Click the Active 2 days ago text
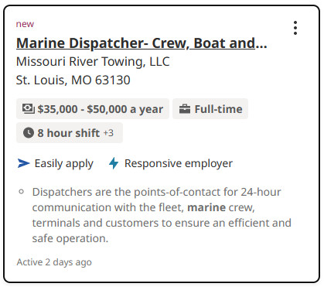The image size is (324, 287). click(x=54, y=262)
